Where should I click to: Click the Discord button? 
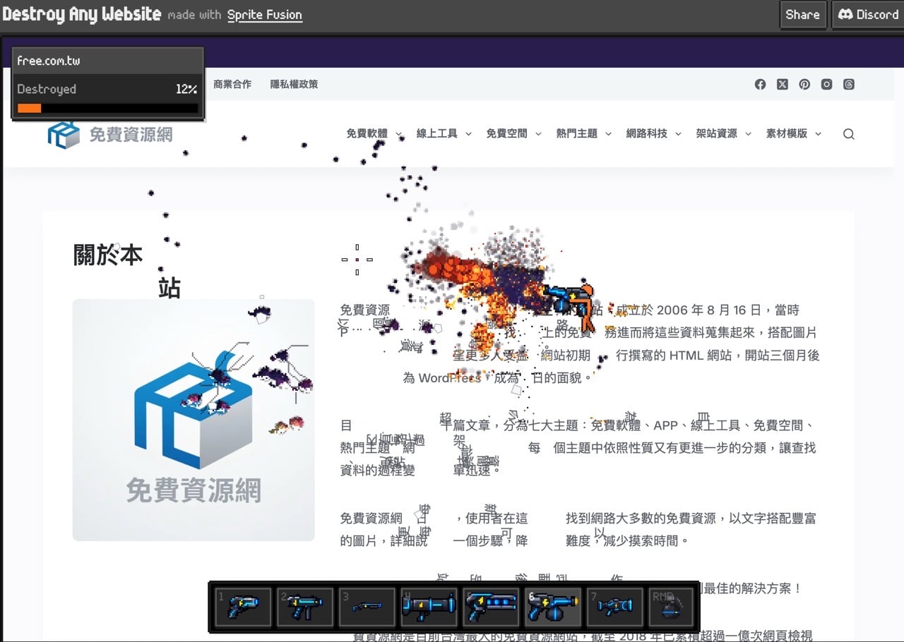[868, 15]
